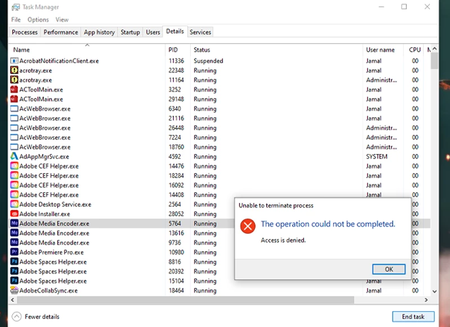The image size is (450, 327).
Task: Sort by the User name column header
Action: [x=383, y=49]
